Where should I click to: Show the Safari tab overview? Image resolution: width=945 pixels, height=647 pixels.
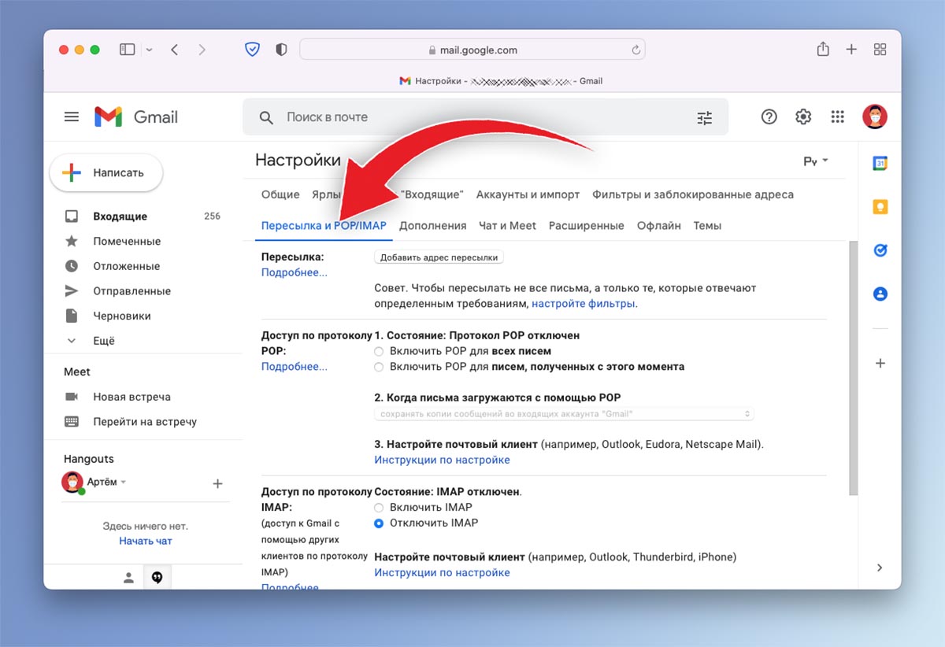[880, 50]
